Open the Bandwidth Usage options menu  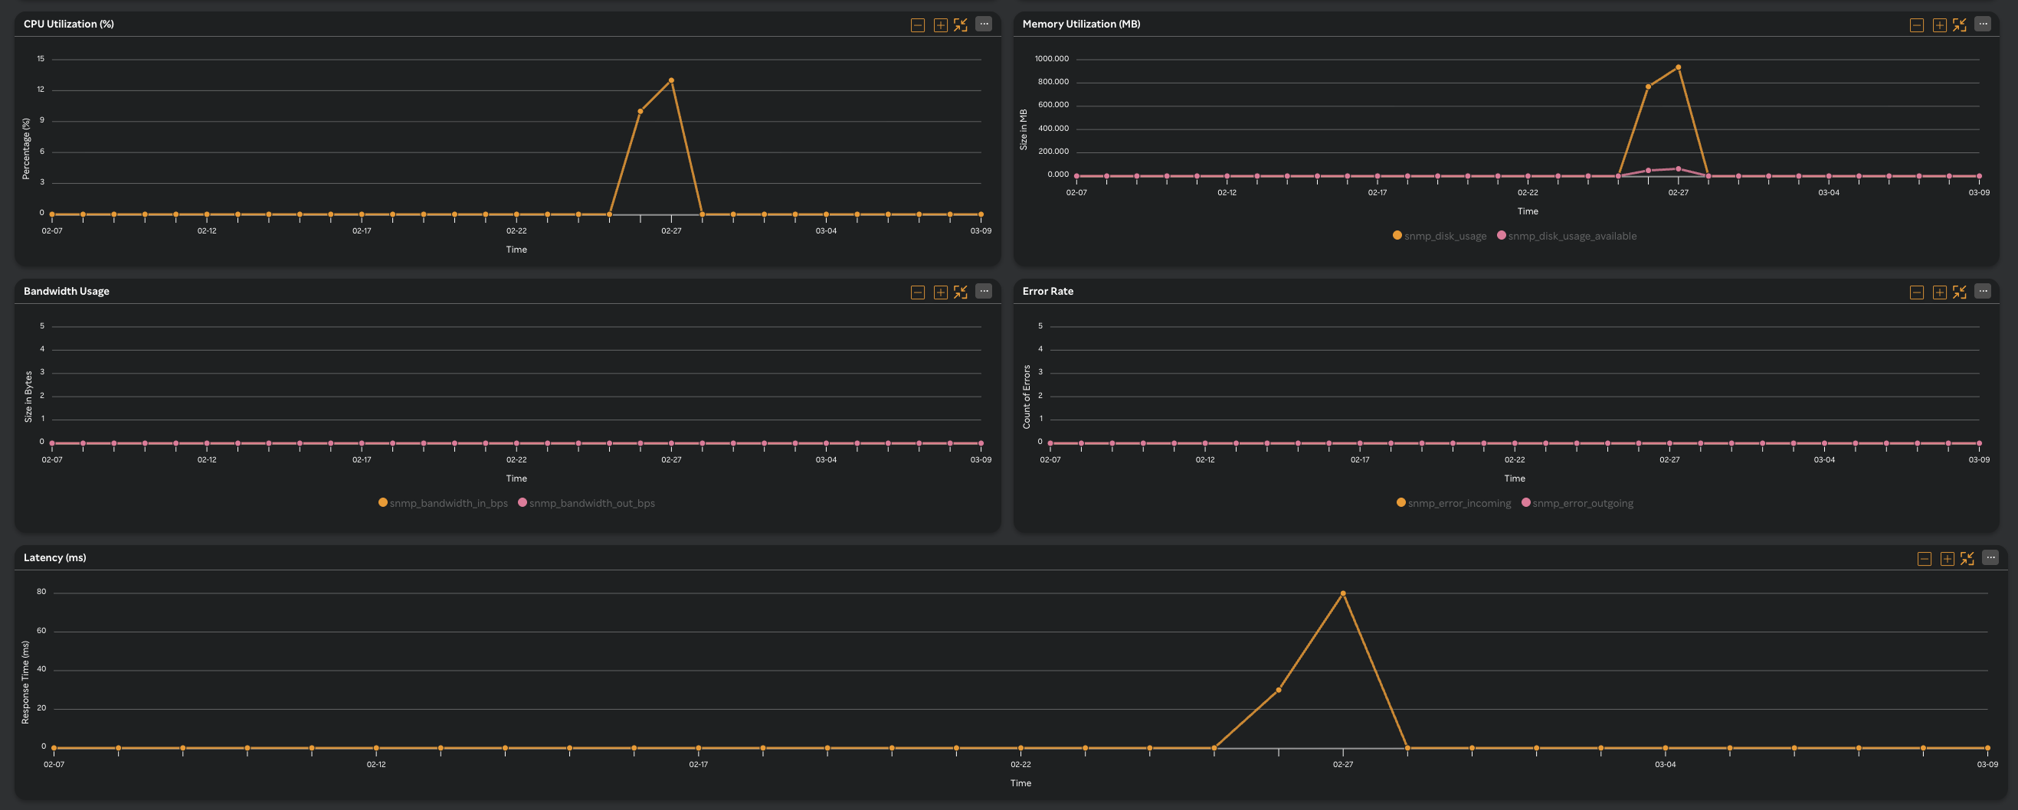(x=983, y=290)
